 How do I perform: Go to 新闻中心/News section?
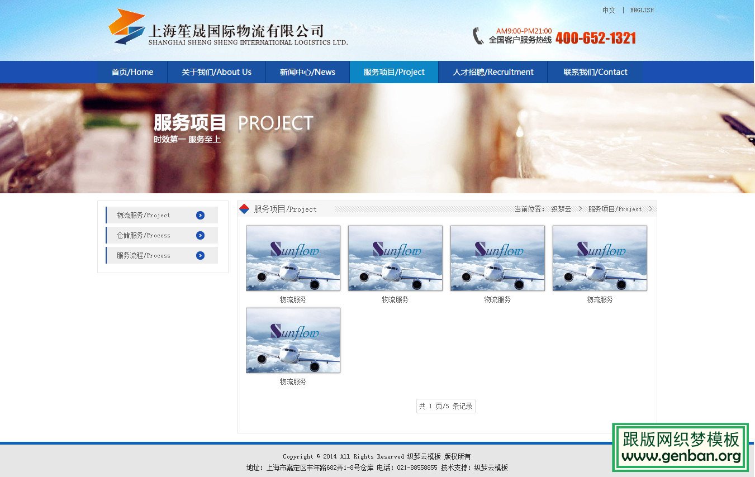click(307, 72)
